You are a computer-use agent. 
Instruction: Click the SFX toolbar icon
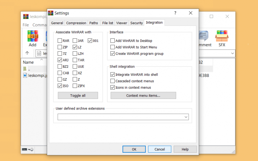point(222,36)
